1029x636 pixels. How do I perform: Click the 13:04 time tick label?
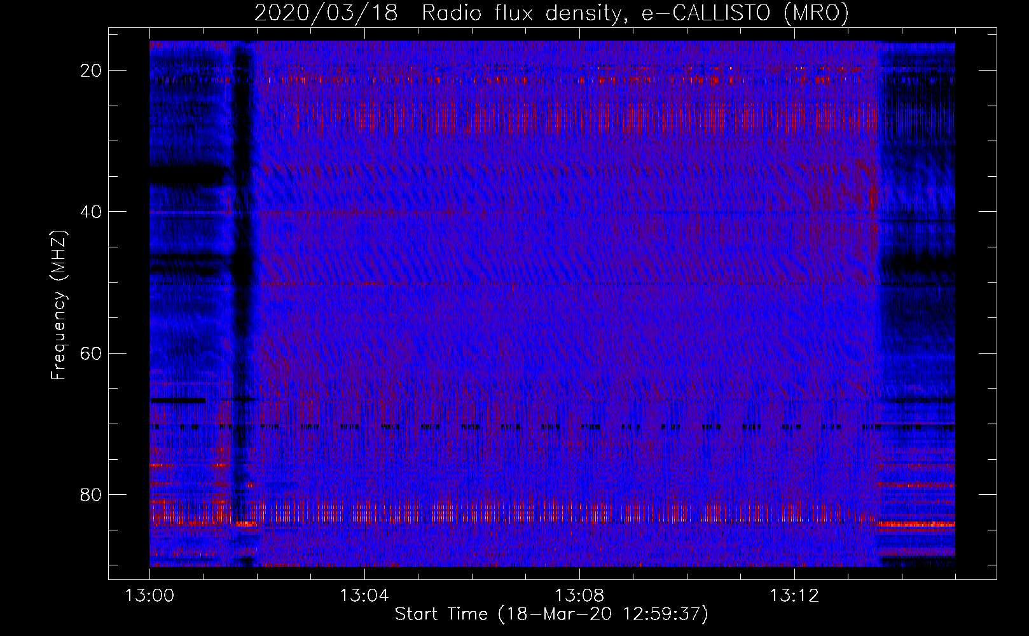[x=364, y=596]
